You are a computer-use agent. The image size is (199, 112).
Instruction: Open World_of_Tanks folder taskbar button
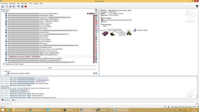click(x=20, y=110)
